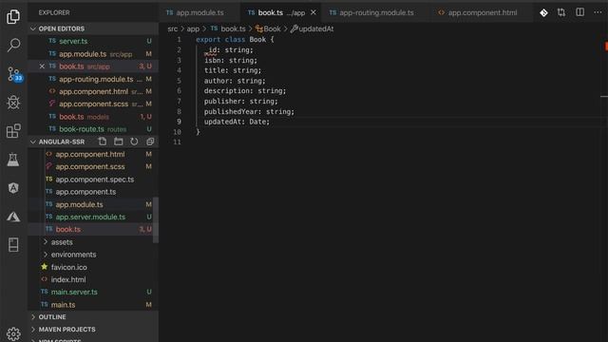608x342 pixels.
Task: Open Source Control view with 33 changes
Action: (14, 74)
